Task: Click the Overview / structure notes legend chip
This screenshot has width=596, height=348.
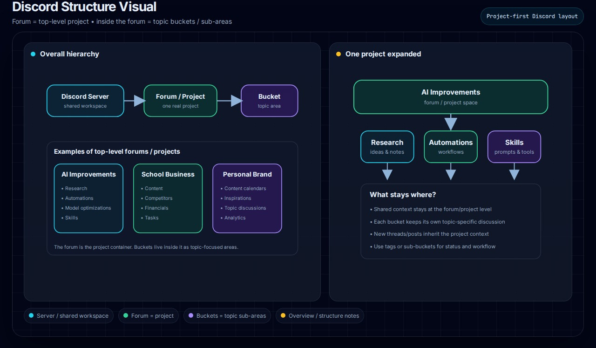Action: pyautogui.click(x=319, y=315)
